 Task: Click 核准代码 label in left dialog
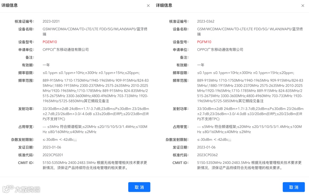coord(26,155)
